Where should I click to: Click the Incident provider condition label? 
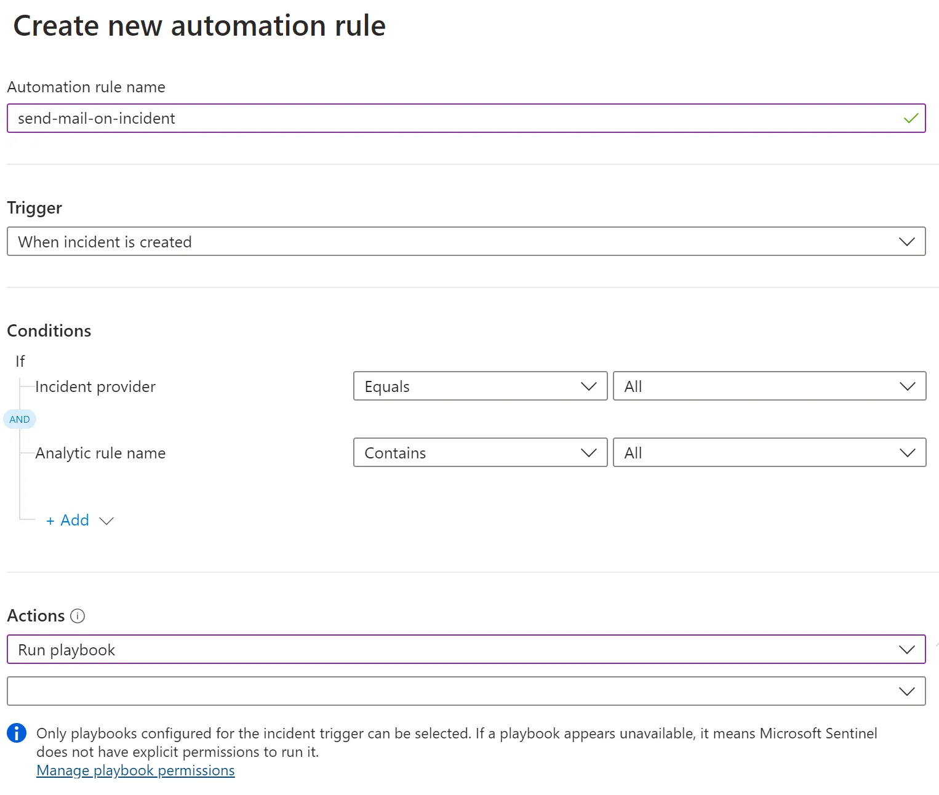coord(95,386)
